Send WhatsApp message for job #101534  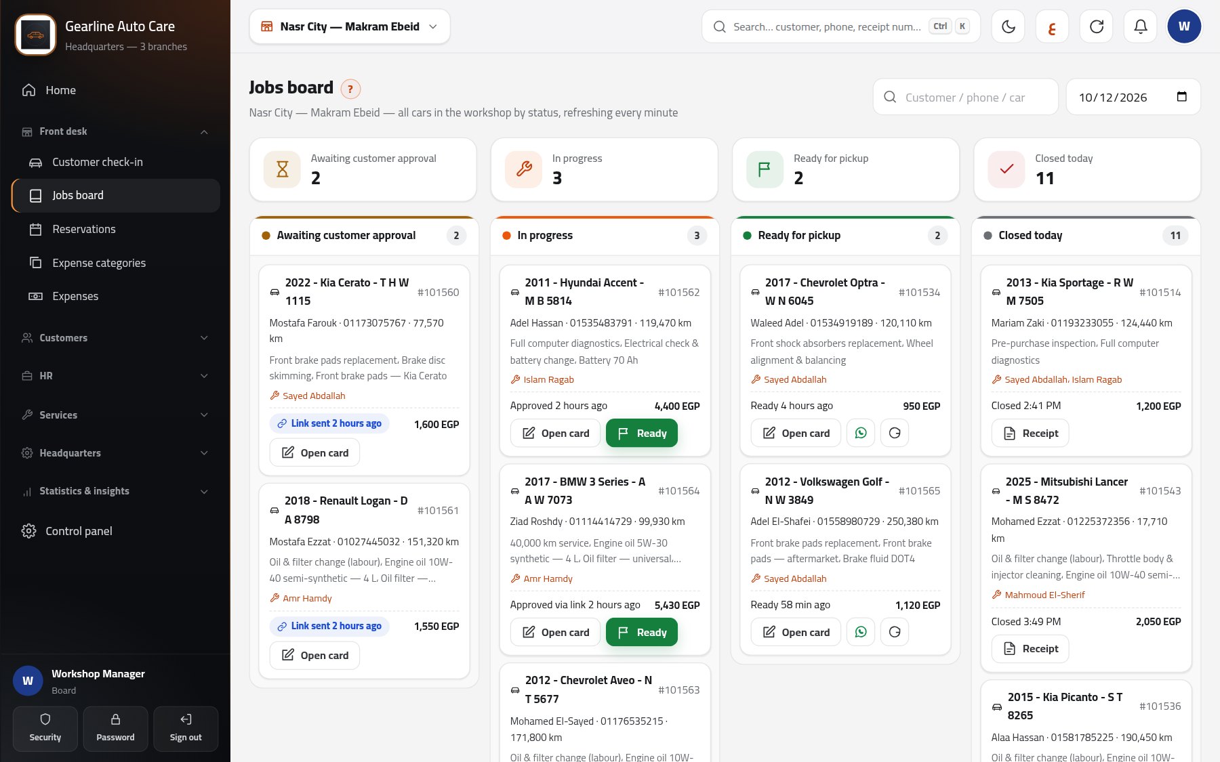coord(861,433)
